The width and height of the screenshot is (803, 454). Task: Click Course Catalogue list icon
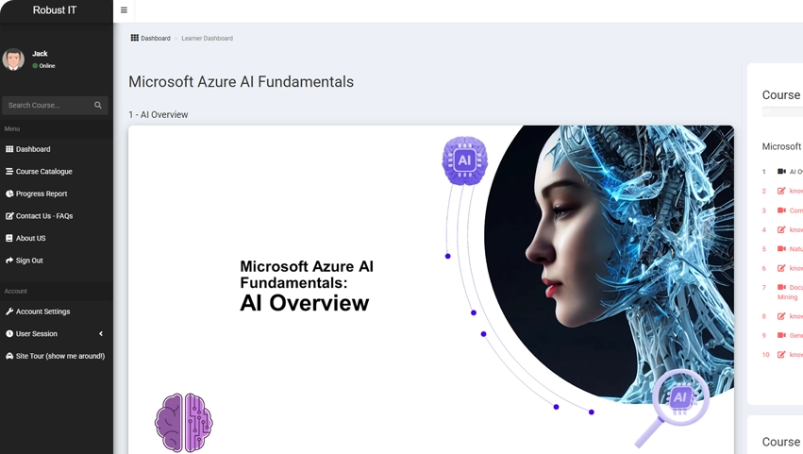pos(9,171)
